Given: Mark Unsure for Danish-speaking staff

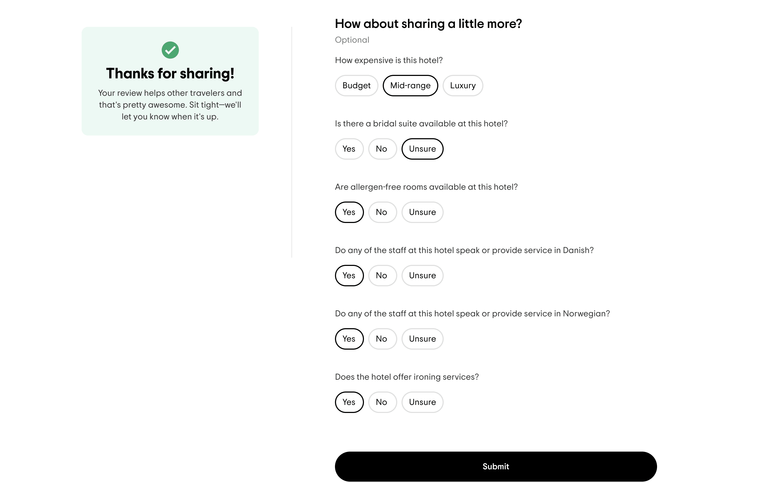Looking at the screenshot, I should 422,275.
